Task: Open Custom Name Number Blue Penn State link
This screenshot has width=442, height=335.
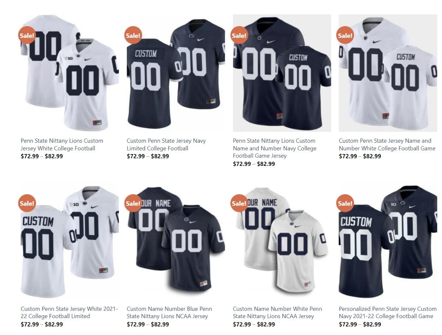Action: coord(169,312)
